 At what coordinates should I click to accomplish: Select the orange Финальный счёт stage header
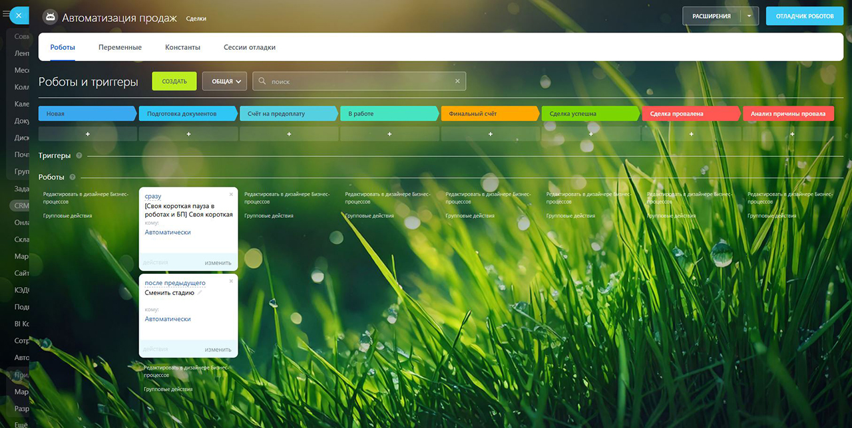[x=491, y=114]
